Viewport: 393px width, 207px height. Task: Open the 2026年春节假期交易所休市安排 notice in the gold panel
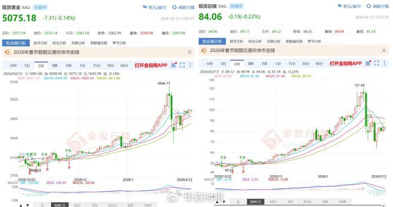tap(47, 52)
